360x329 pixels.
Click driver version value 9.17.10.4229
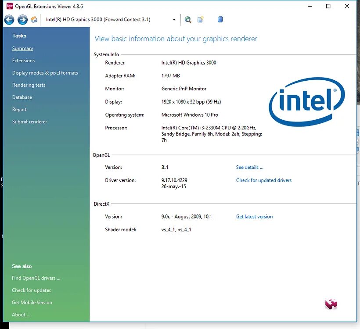click(174, 180)
